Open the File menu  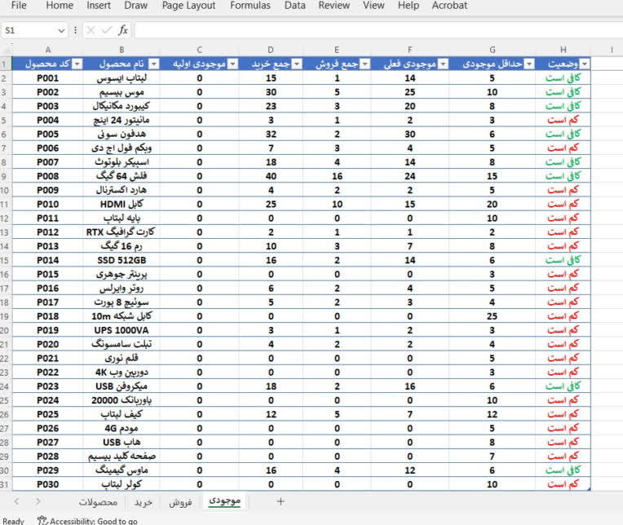(19, 6)
